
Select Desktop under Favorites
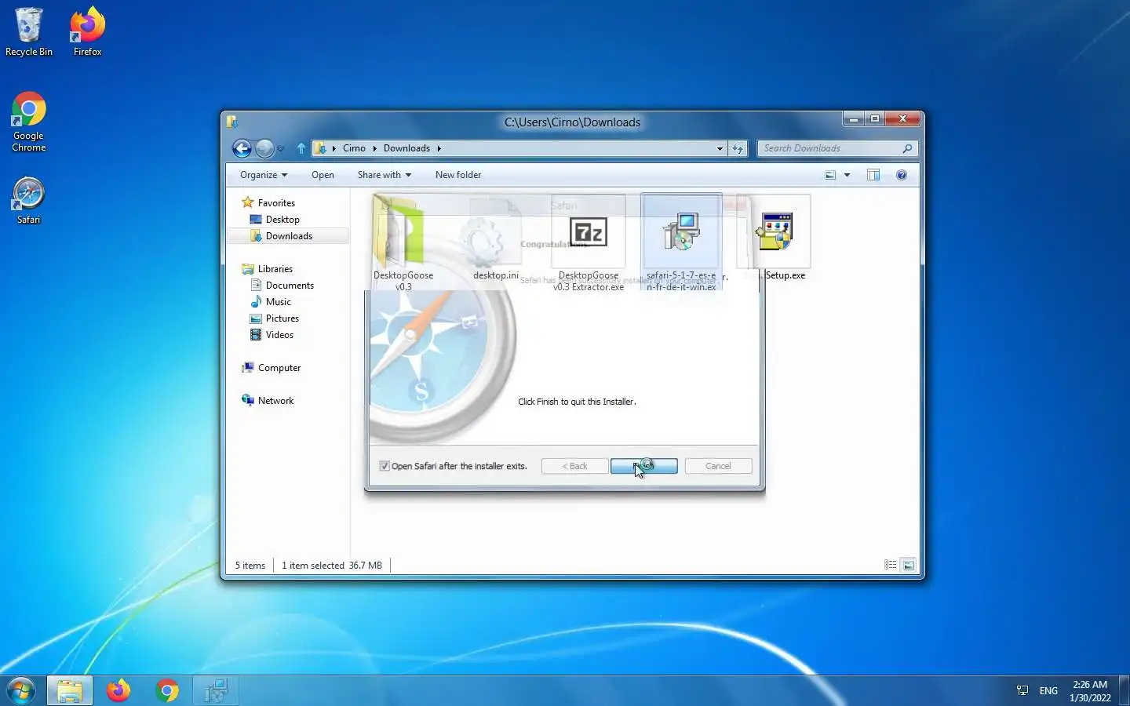click(275, 220)
